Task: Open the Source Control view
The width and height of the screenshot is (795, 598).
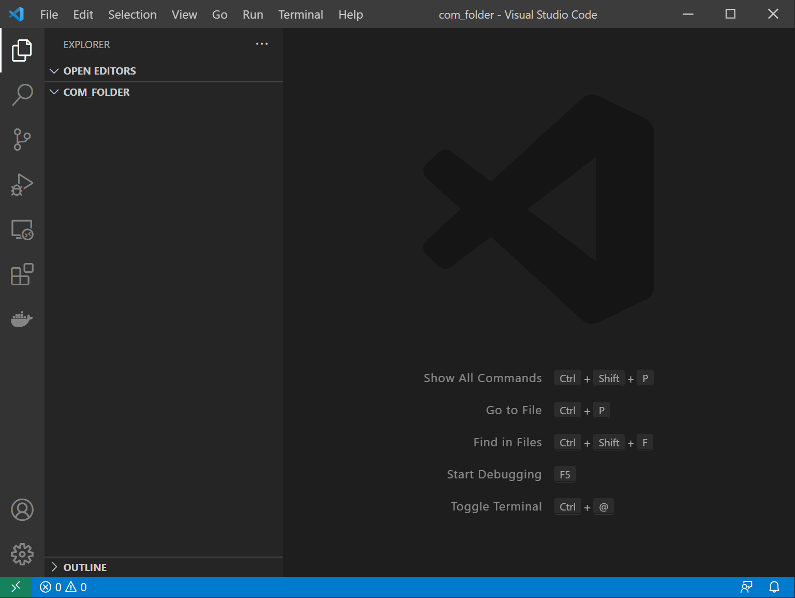Action: click(22, 140)
